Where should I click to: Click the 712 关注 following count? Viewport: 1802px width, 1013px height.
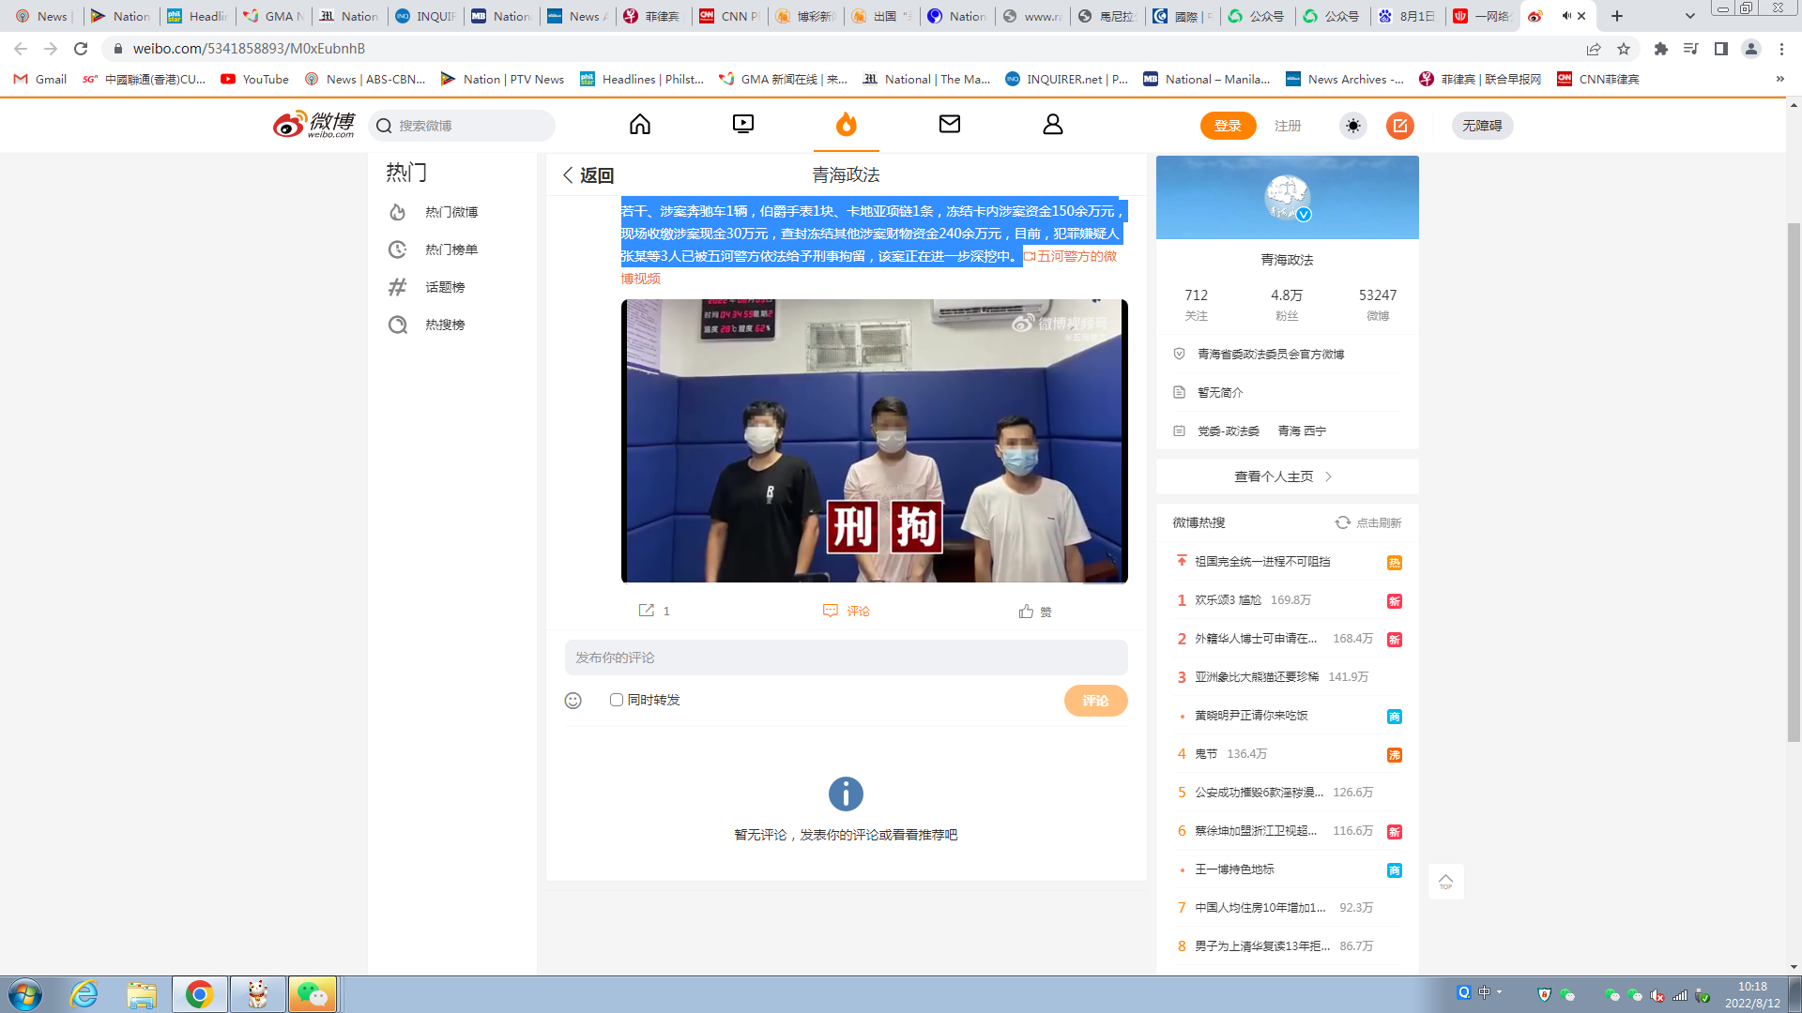[x=1197, y=304]
